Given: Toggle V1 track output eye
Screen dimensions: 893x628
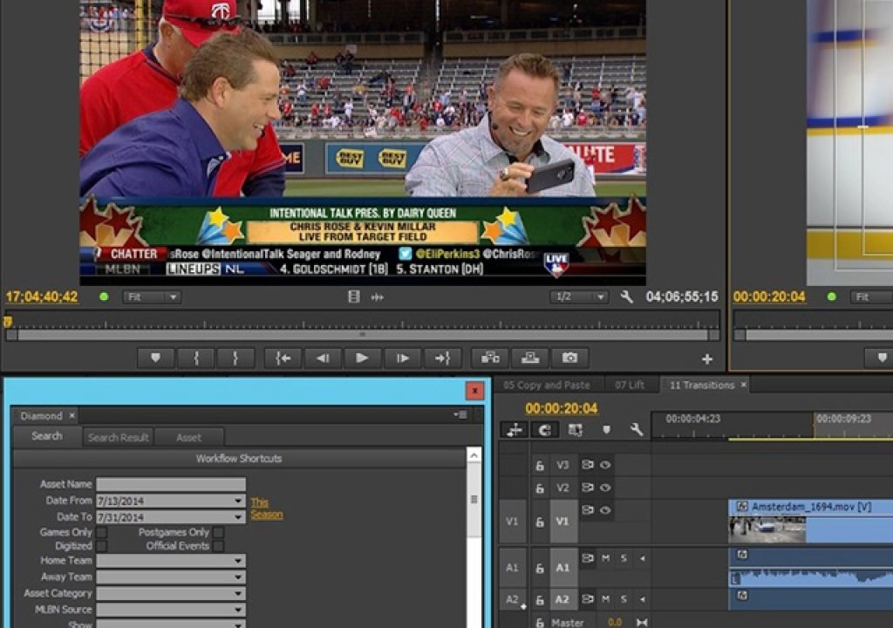Looking at the screenshot, I should [605, 510].
